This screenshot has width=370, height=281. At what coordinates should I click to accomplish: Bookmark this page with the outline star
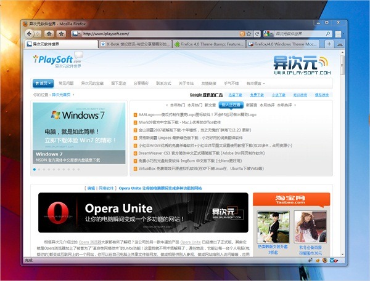pyautogui.click(x=249, y=34)
